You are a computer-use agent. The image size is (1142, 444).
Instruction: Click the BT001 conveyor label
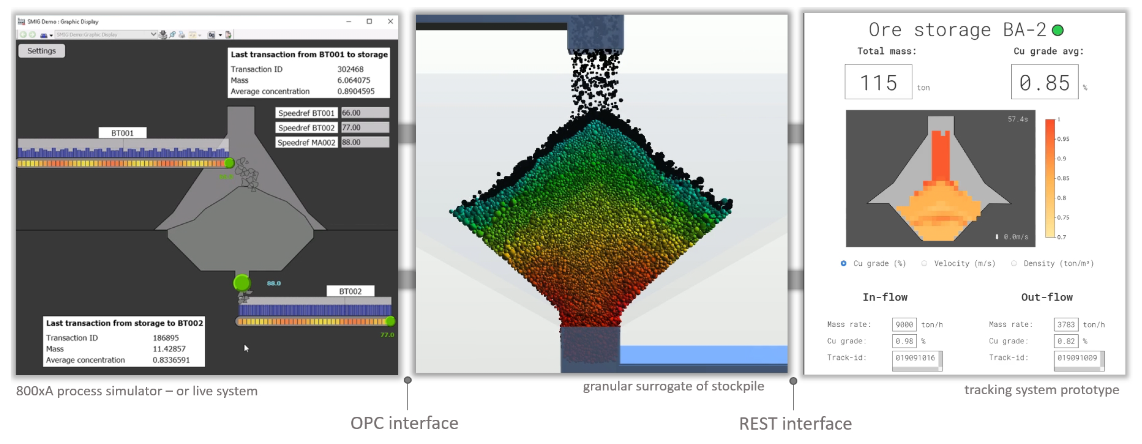(x=122, y=133)
